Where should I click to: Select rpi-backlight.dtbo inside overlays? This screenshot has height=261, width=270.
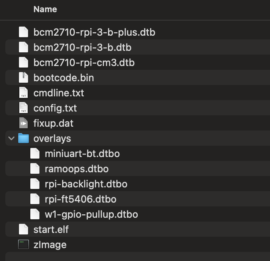[x=138, y=184]
